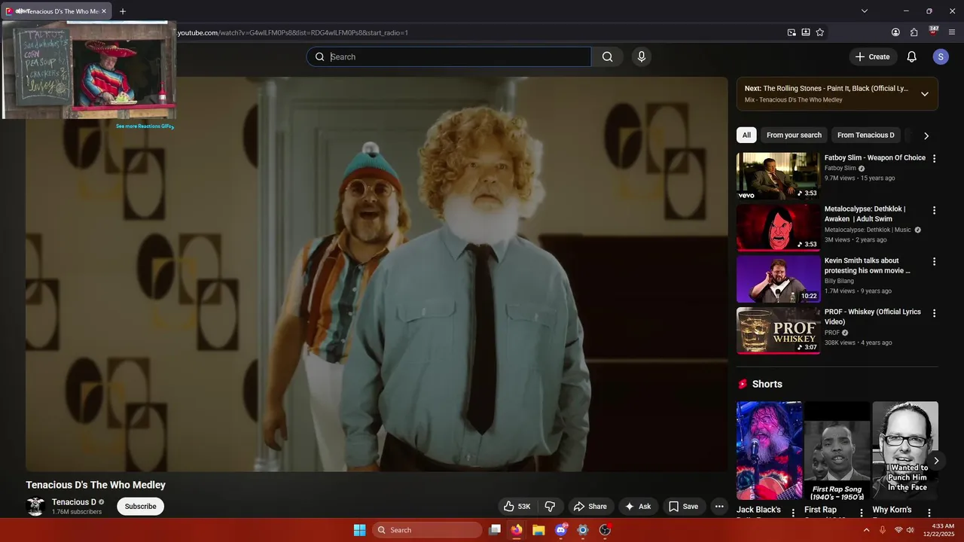
Task: Click 'See more Reactions GIFs' link
Action: 145,126
